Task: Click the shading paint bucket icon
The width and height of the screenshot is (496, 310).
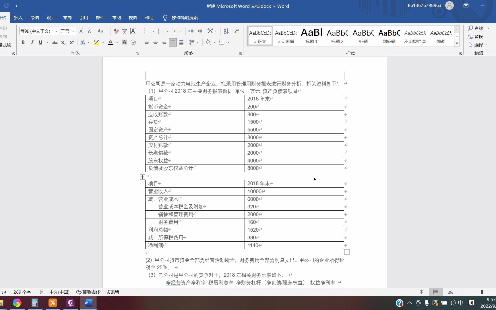Action: [208, 42]
